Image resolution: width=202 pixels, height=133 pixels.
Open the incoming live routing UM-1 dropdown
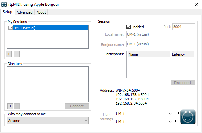point(144,121)
